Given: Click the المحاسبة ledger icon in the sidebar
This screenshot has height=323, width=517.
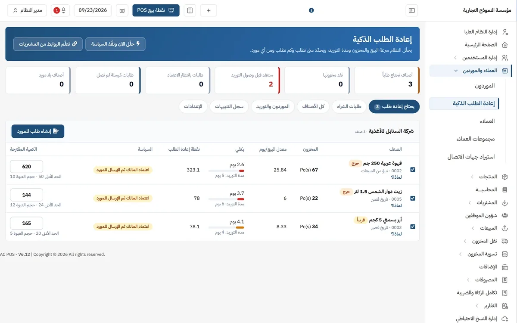Looking at the screenshot, I should tap(505, 189).
